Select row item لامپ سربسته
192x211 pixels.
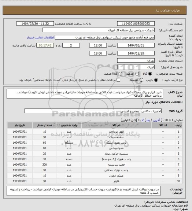point(95,165)
